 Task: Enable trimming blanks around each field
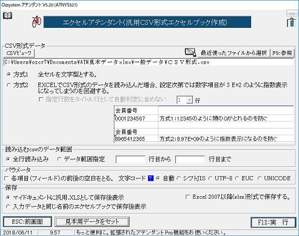pos(6,178)
